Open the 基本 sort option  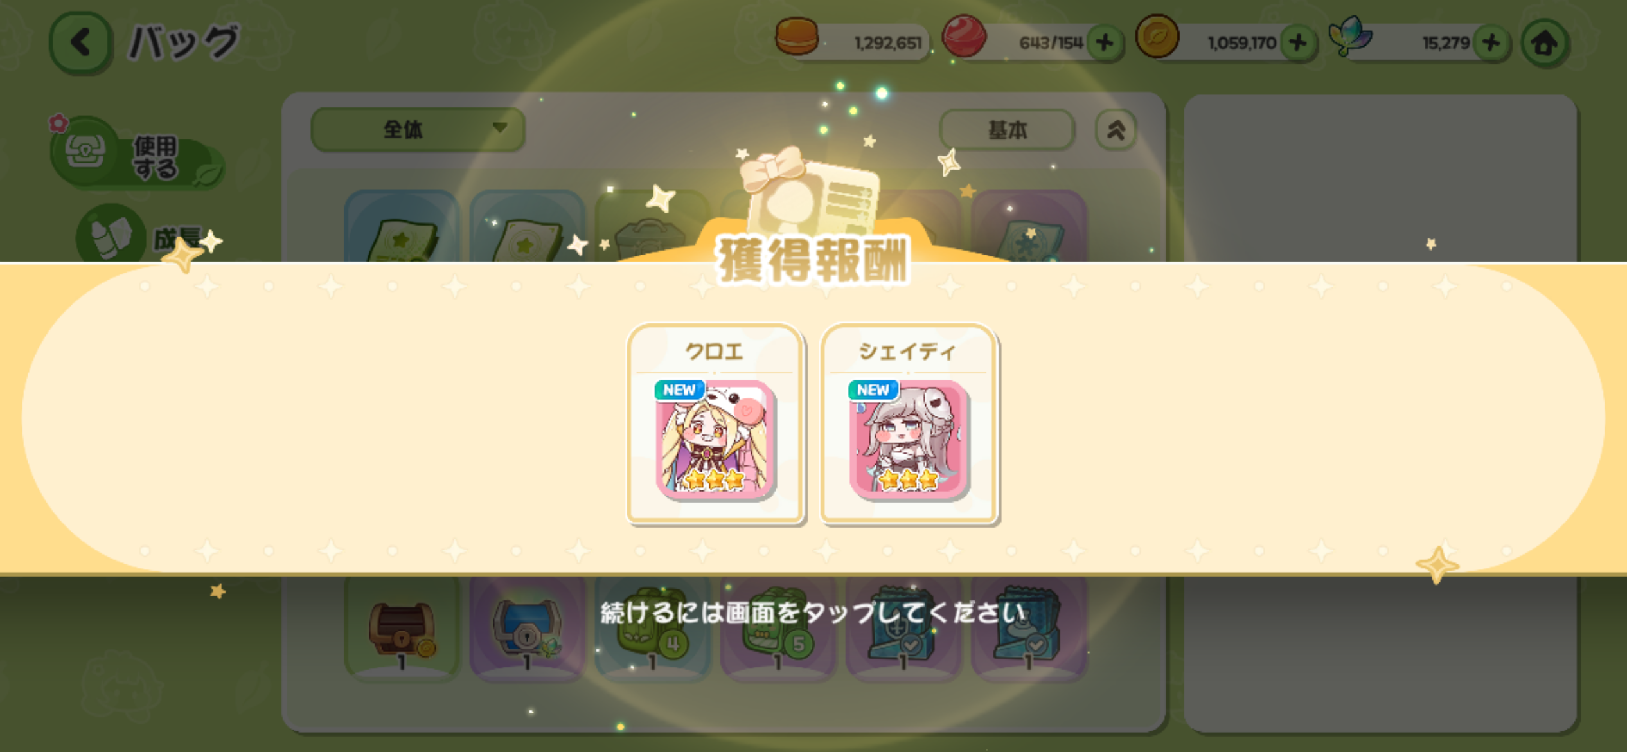pos(1007,130)
